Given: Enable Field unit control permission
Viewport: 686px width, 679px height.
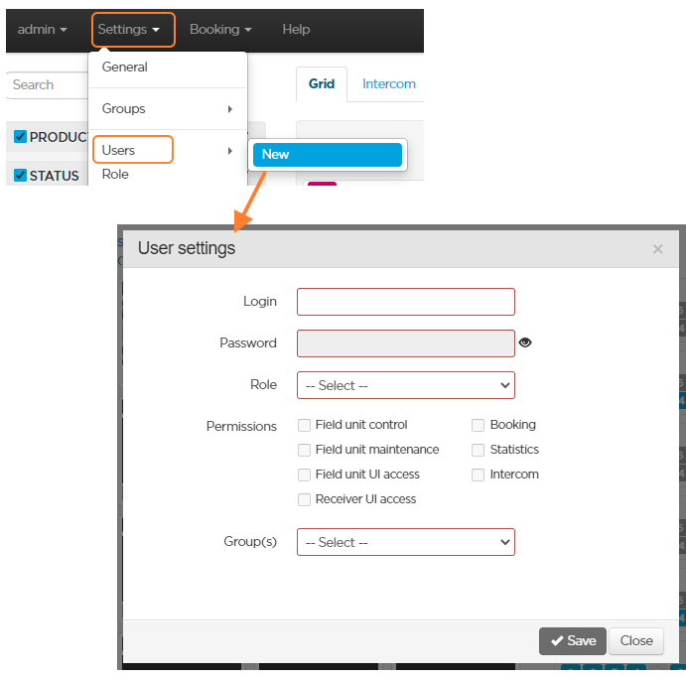Looking at the screenshot, I should [x=305, y=425].
